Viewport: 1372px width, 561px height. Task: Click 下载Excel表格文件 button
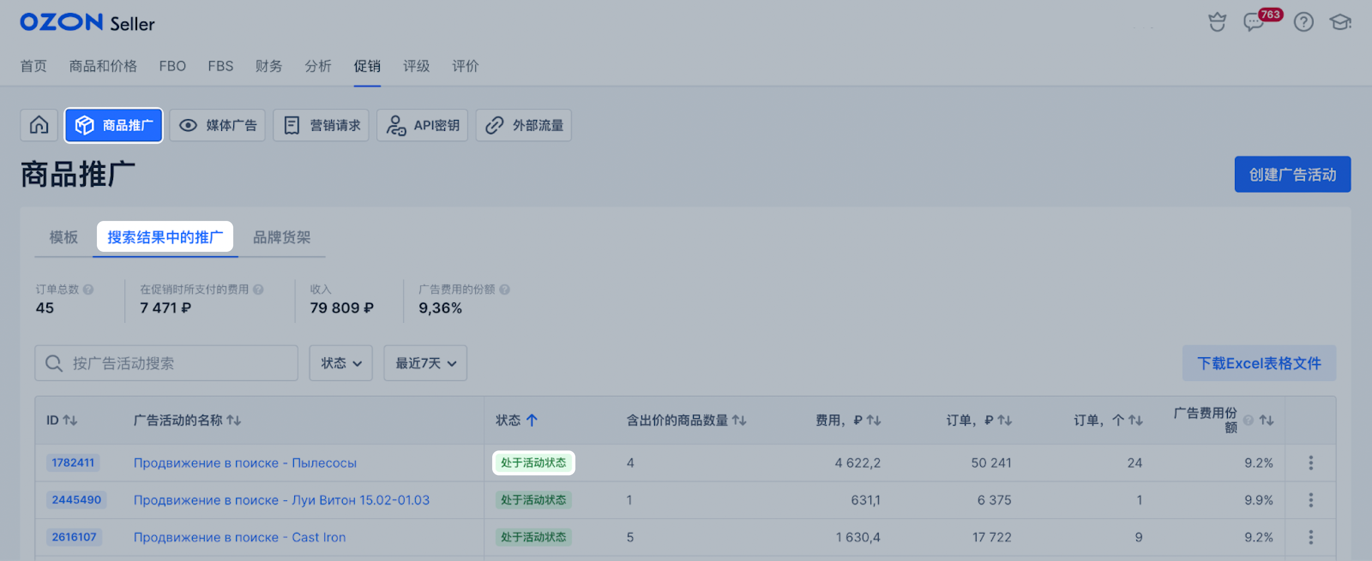click(x=1259, y=363)
